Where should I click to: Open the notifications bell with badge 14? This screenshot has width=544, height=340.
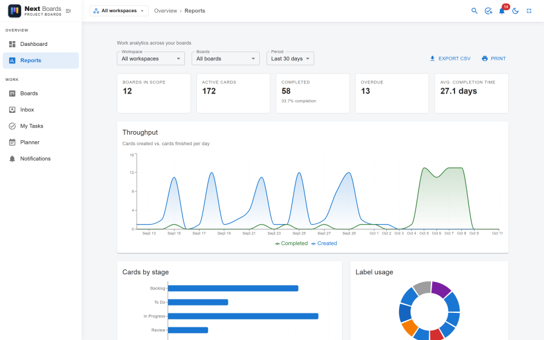502,11
